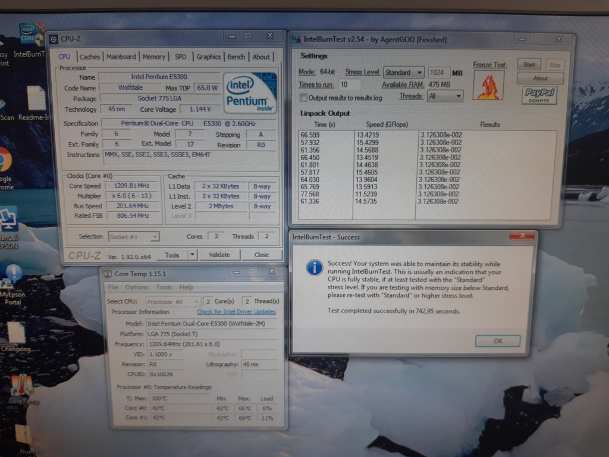Click the Core Temp VID value 1.1000 v
Image resolution: width=609 pixels, height=457 pixels.
tap(165, 355)
